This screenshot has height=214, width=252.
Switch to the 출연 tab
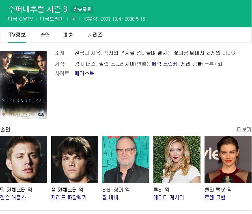pyautogui.click(x=45, y=35)
